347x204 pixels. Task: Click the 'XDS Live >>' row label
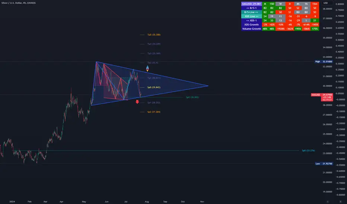click(x=251, y=16)
